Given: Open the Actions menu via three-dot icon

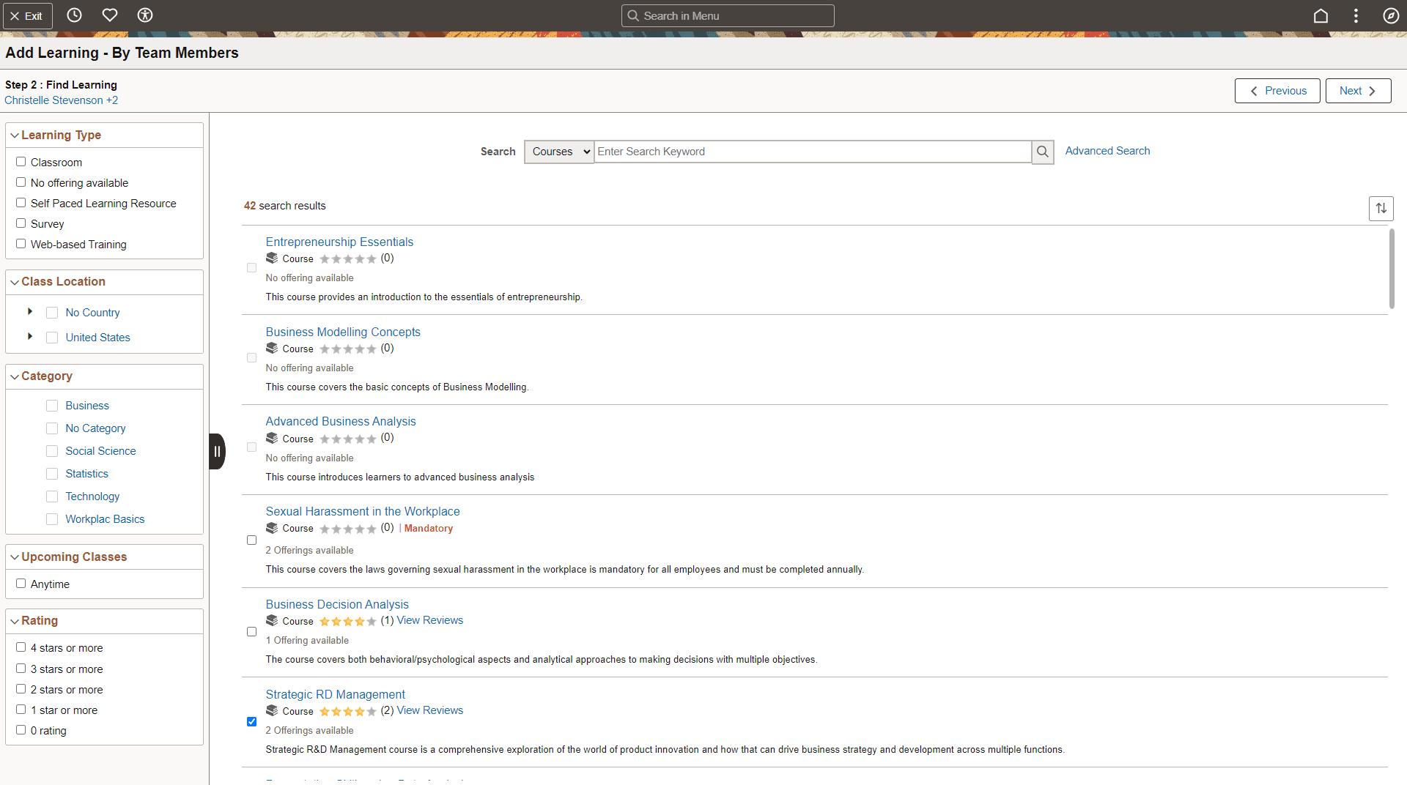Looking at the screenshot, I should [1356, 15].
